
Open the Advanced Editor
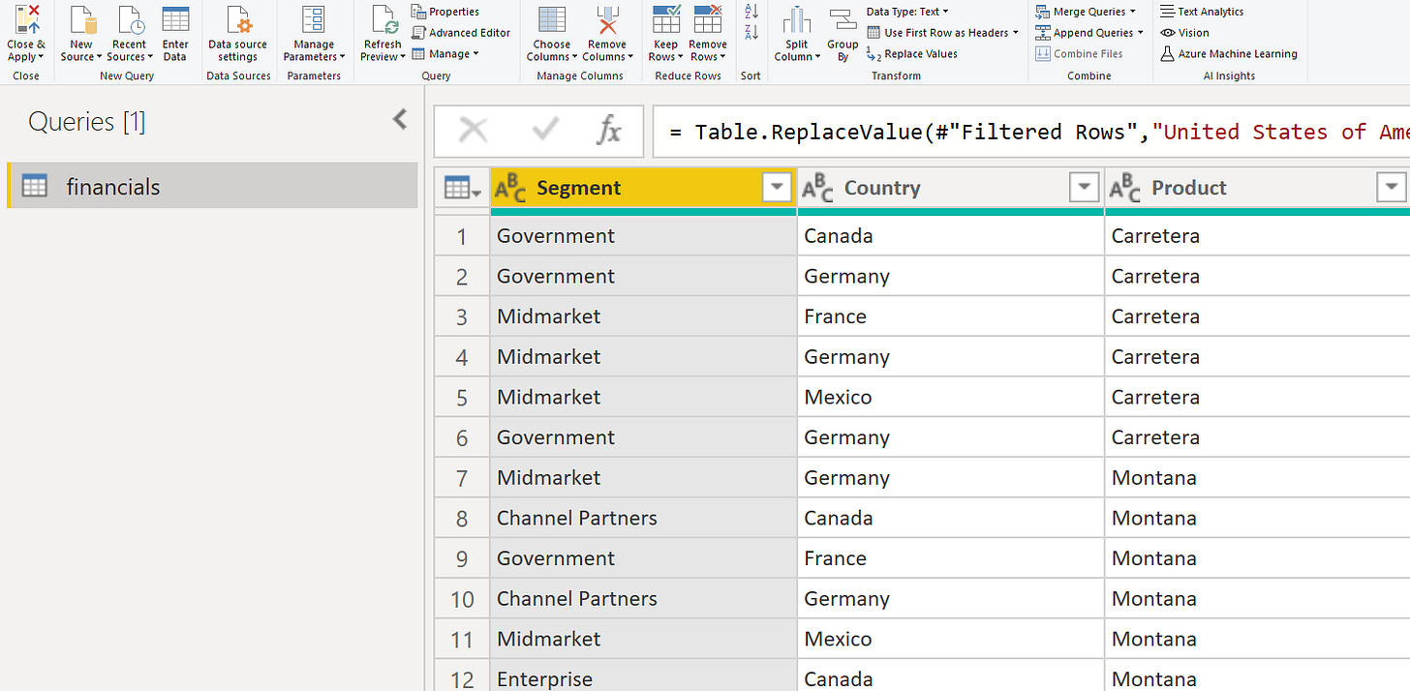(x=461, y=33)
